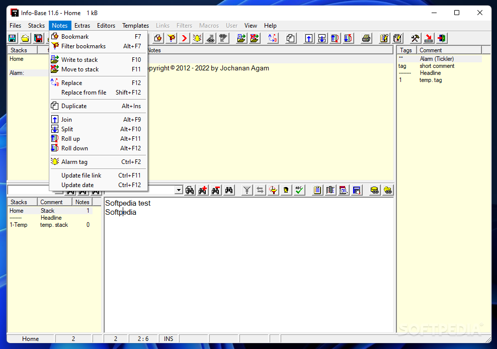Click the Write to stack toolbar icon
The width and height of the screenshot is (497, 349).
click(x=241, y=38)
